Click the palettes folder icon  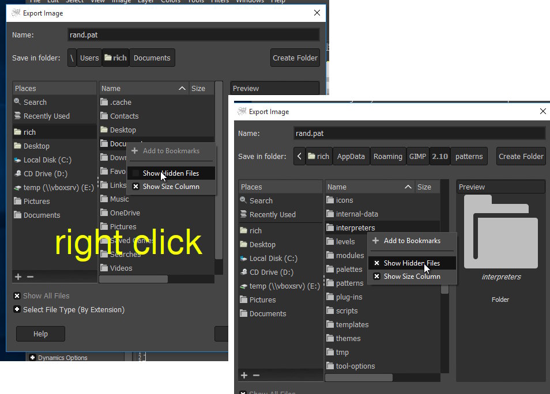click(x=330, y=269)
